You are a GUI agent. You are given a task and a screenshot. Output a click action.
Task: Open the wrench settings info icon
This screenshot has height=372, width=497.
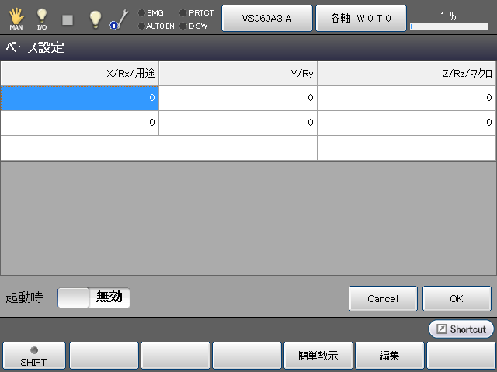(118, 19)
